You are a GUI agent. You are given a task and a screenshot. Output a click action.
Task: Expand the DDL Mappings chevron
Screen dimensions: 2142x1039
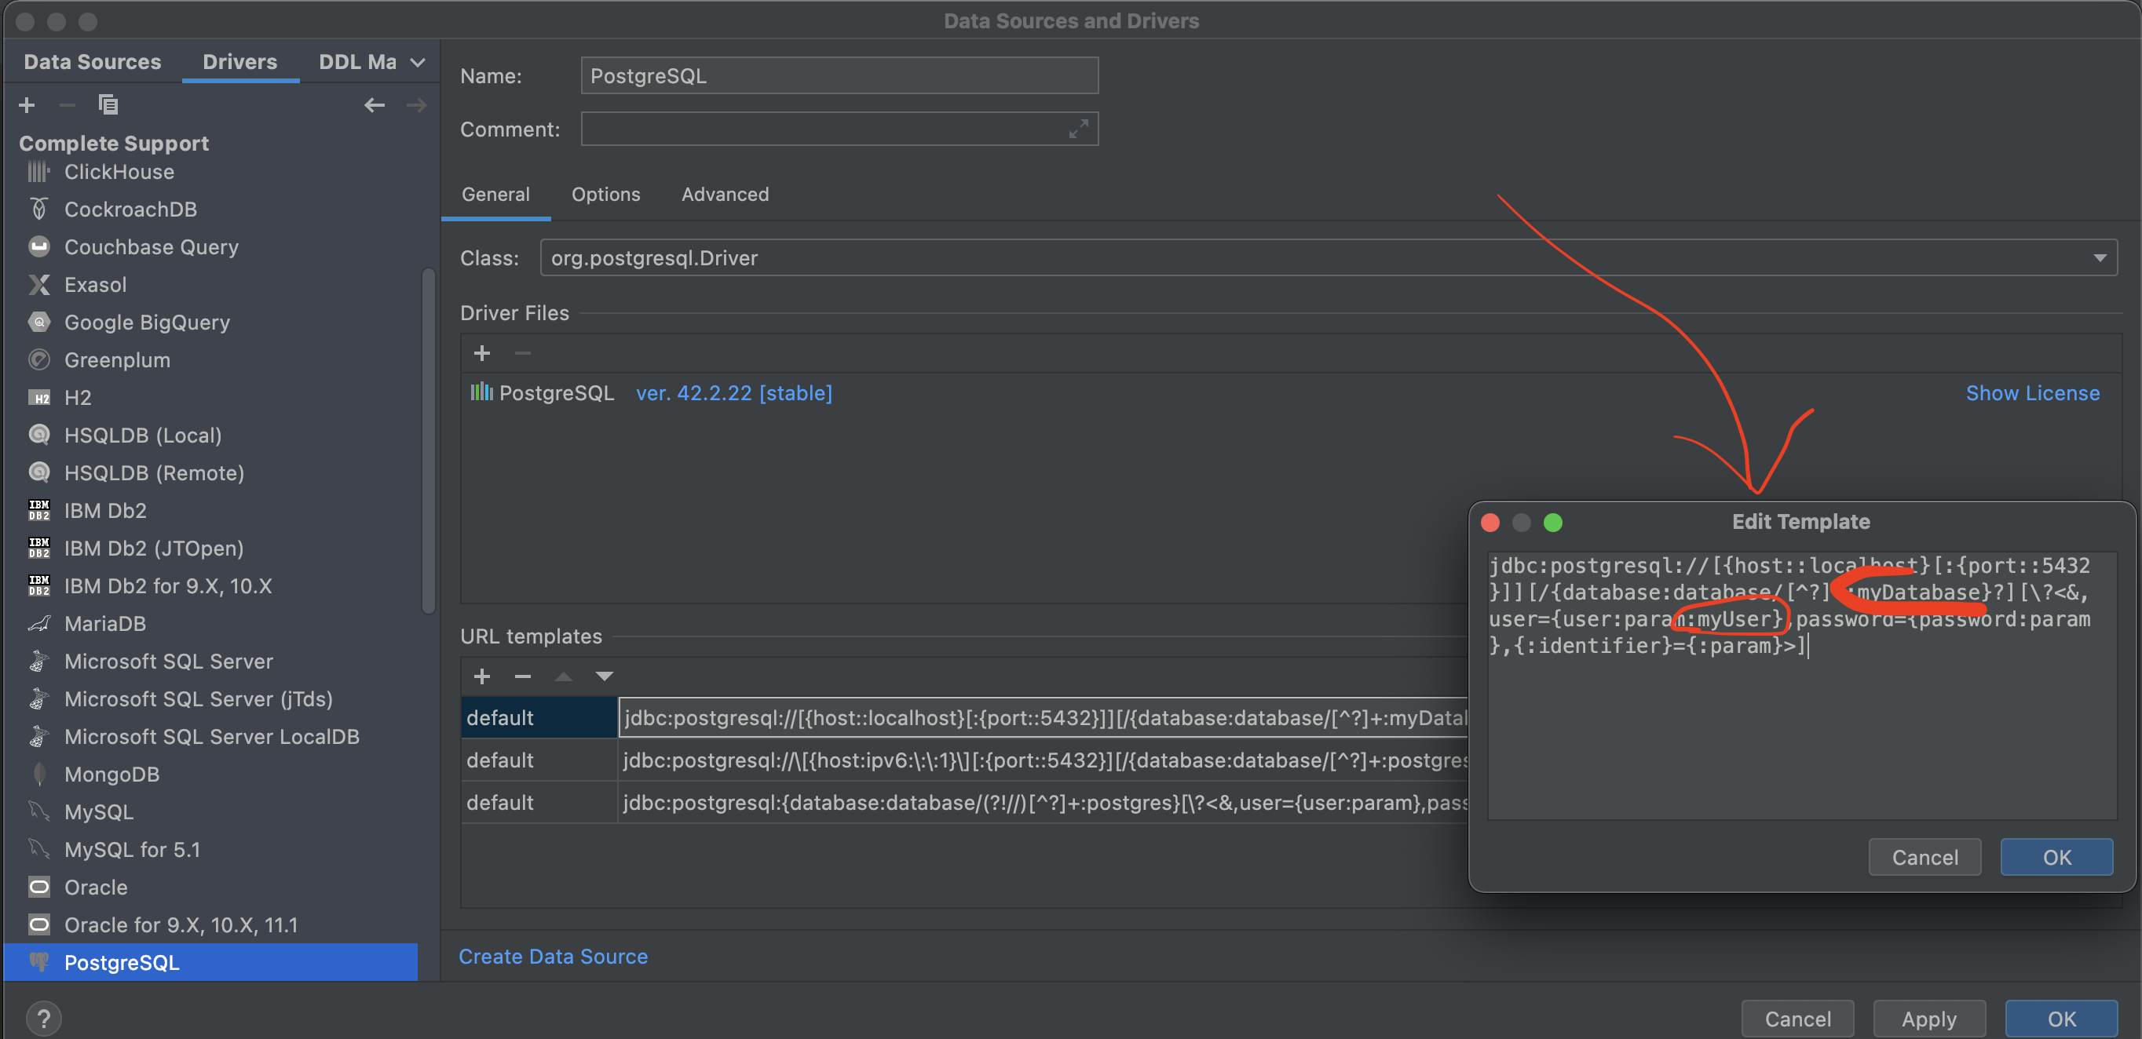click(x=419, y=61)
